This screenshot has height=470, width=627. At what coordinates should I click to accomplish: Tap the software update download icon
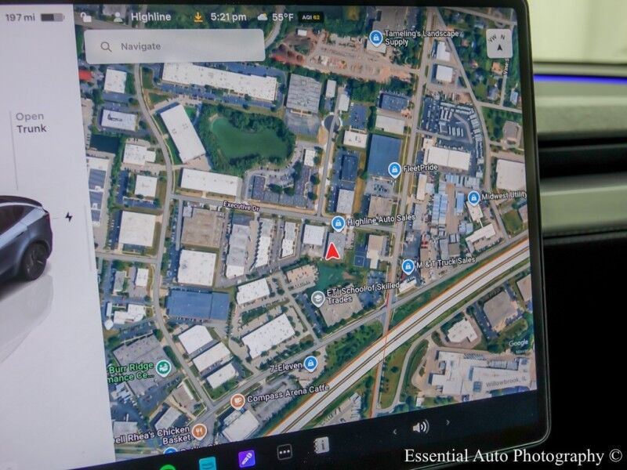click(199, 16)
